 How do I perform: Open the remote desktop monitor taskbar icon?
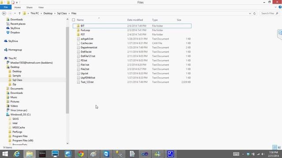coord(55,154)
